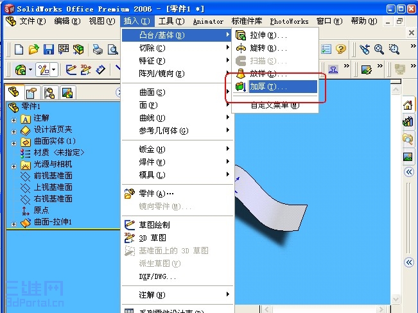Expand the 曲面实体(1) tree node
Image resolution: width=418 pixels, height=313 pixels.
pos(13,143)
